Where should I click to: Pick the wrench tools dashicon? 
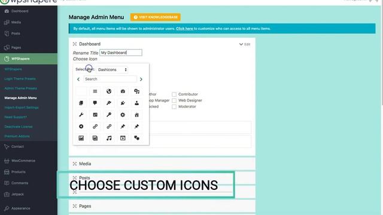(x=81, y=115)
